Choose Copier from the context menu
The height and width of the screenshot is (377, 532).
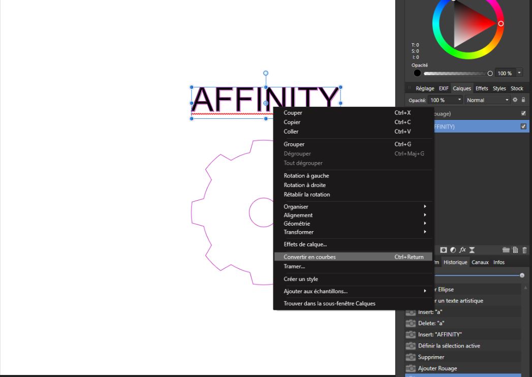coord(353,122)
